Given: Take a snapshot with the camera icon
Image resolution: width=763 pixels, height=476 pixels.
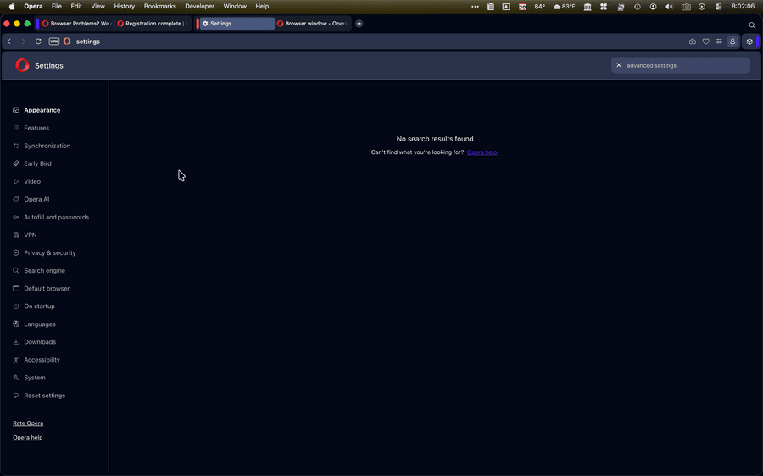Looking at the screenshot, I should 693,42.
